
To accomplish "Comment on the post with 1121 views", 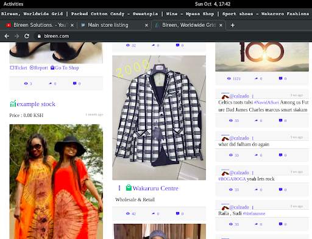I will (x=280, y=79).
